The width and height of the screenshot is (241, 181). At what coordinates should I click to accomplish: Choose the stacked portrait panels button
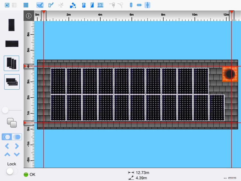tap(12, 63)
